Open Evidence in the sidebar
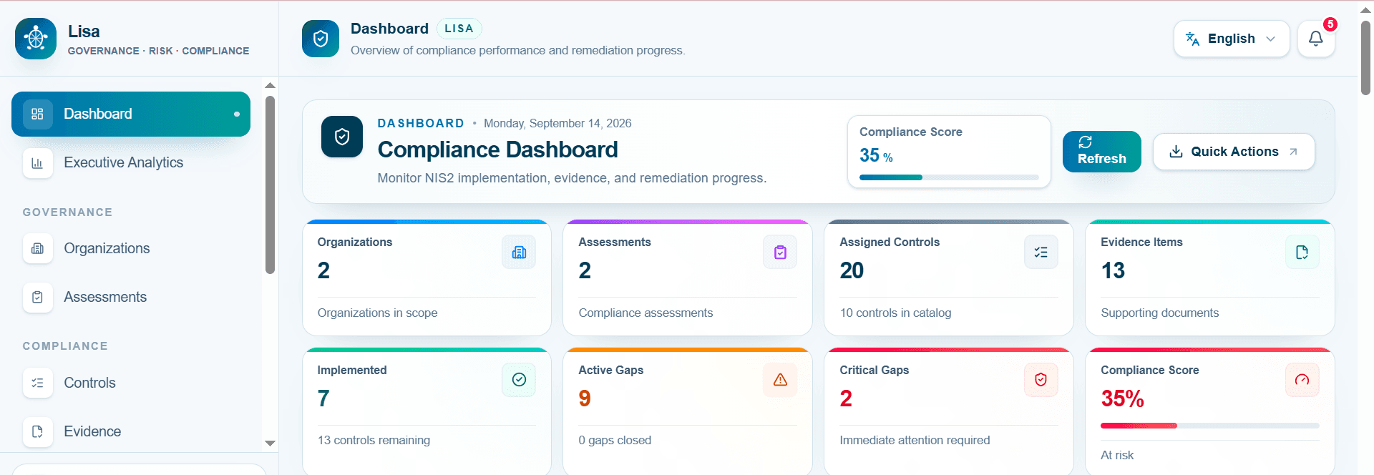 click(x=131, y=431)
